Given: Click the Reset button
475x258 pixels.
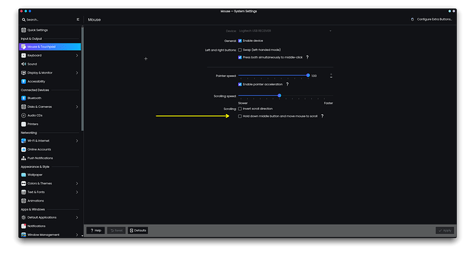Looking at the screenshot, I should (x=116, y=230).
